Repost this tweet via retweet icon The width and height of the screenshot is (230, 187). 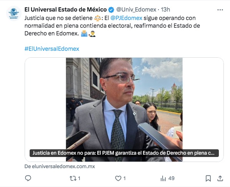(73, 178)
